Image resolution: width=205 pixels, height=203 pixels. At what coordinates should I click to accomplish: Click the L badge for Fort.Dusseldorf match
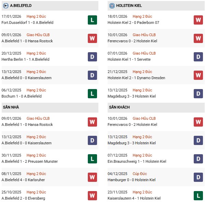coord(92,20)
